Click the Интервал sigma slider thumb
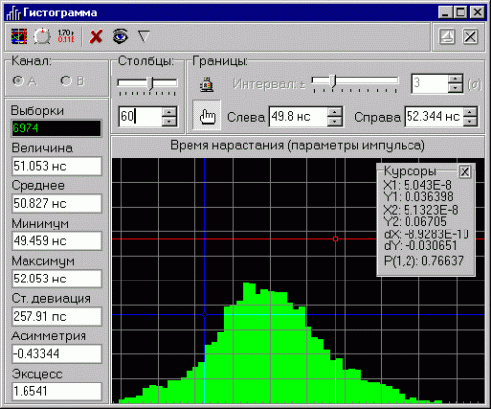Viewport: 491px width, 409px height. tap(333, 80)
